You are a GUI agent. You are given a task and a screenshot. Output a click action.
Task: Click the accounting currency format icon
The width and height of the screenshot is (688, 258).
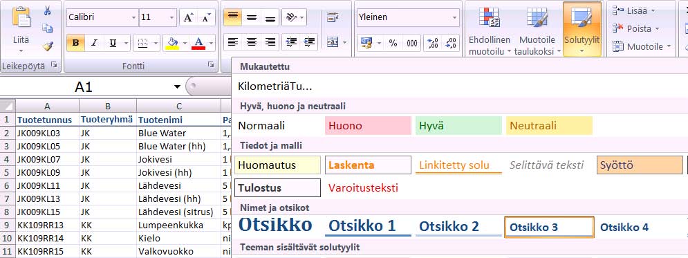pos(366,43)
